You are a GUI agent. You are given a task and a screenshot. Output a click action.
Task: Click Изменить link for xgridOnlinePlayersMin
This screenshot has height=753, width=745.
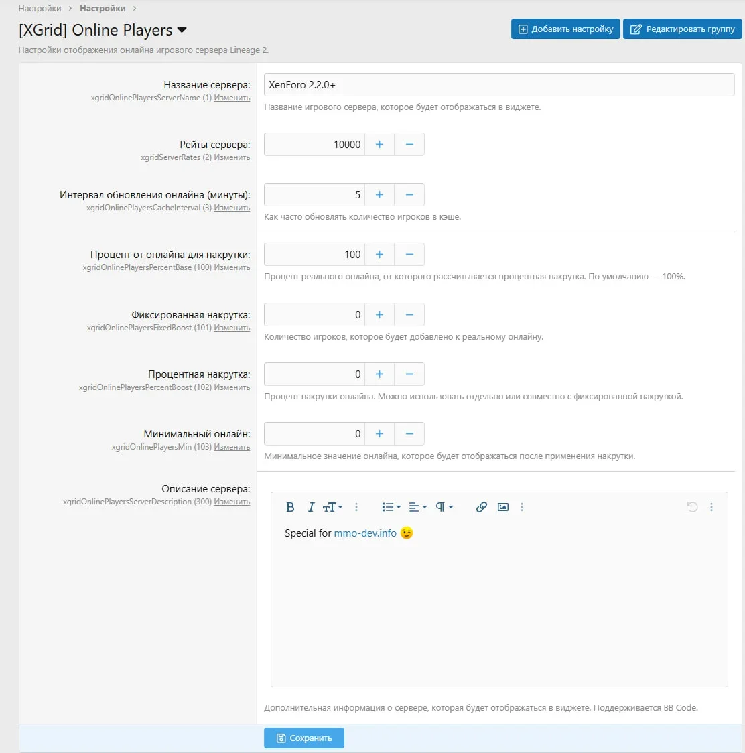[232, 447]
